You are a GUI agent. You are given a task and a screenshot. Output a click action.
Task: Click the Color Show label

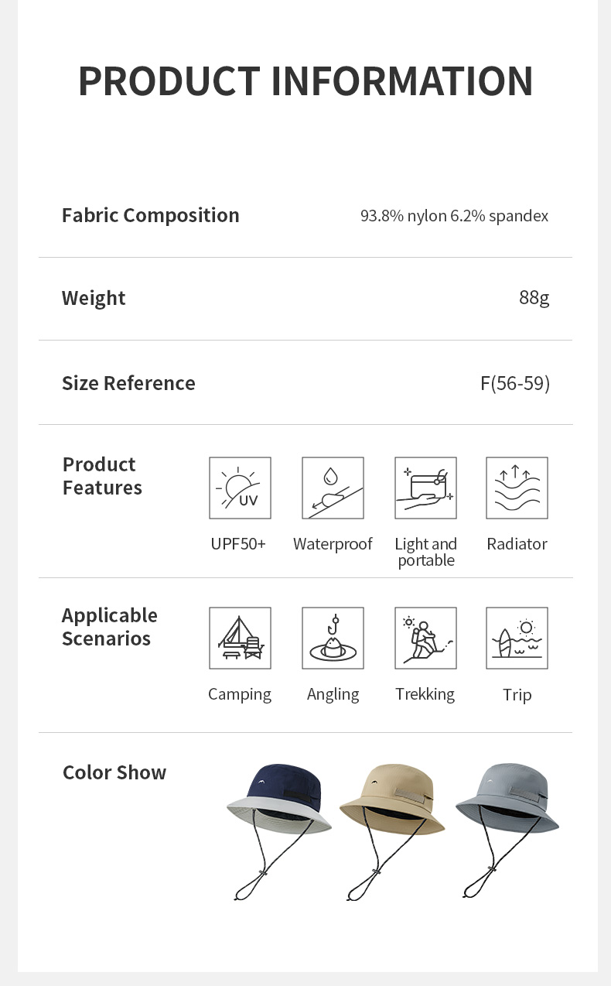click(x=114, y=772)
